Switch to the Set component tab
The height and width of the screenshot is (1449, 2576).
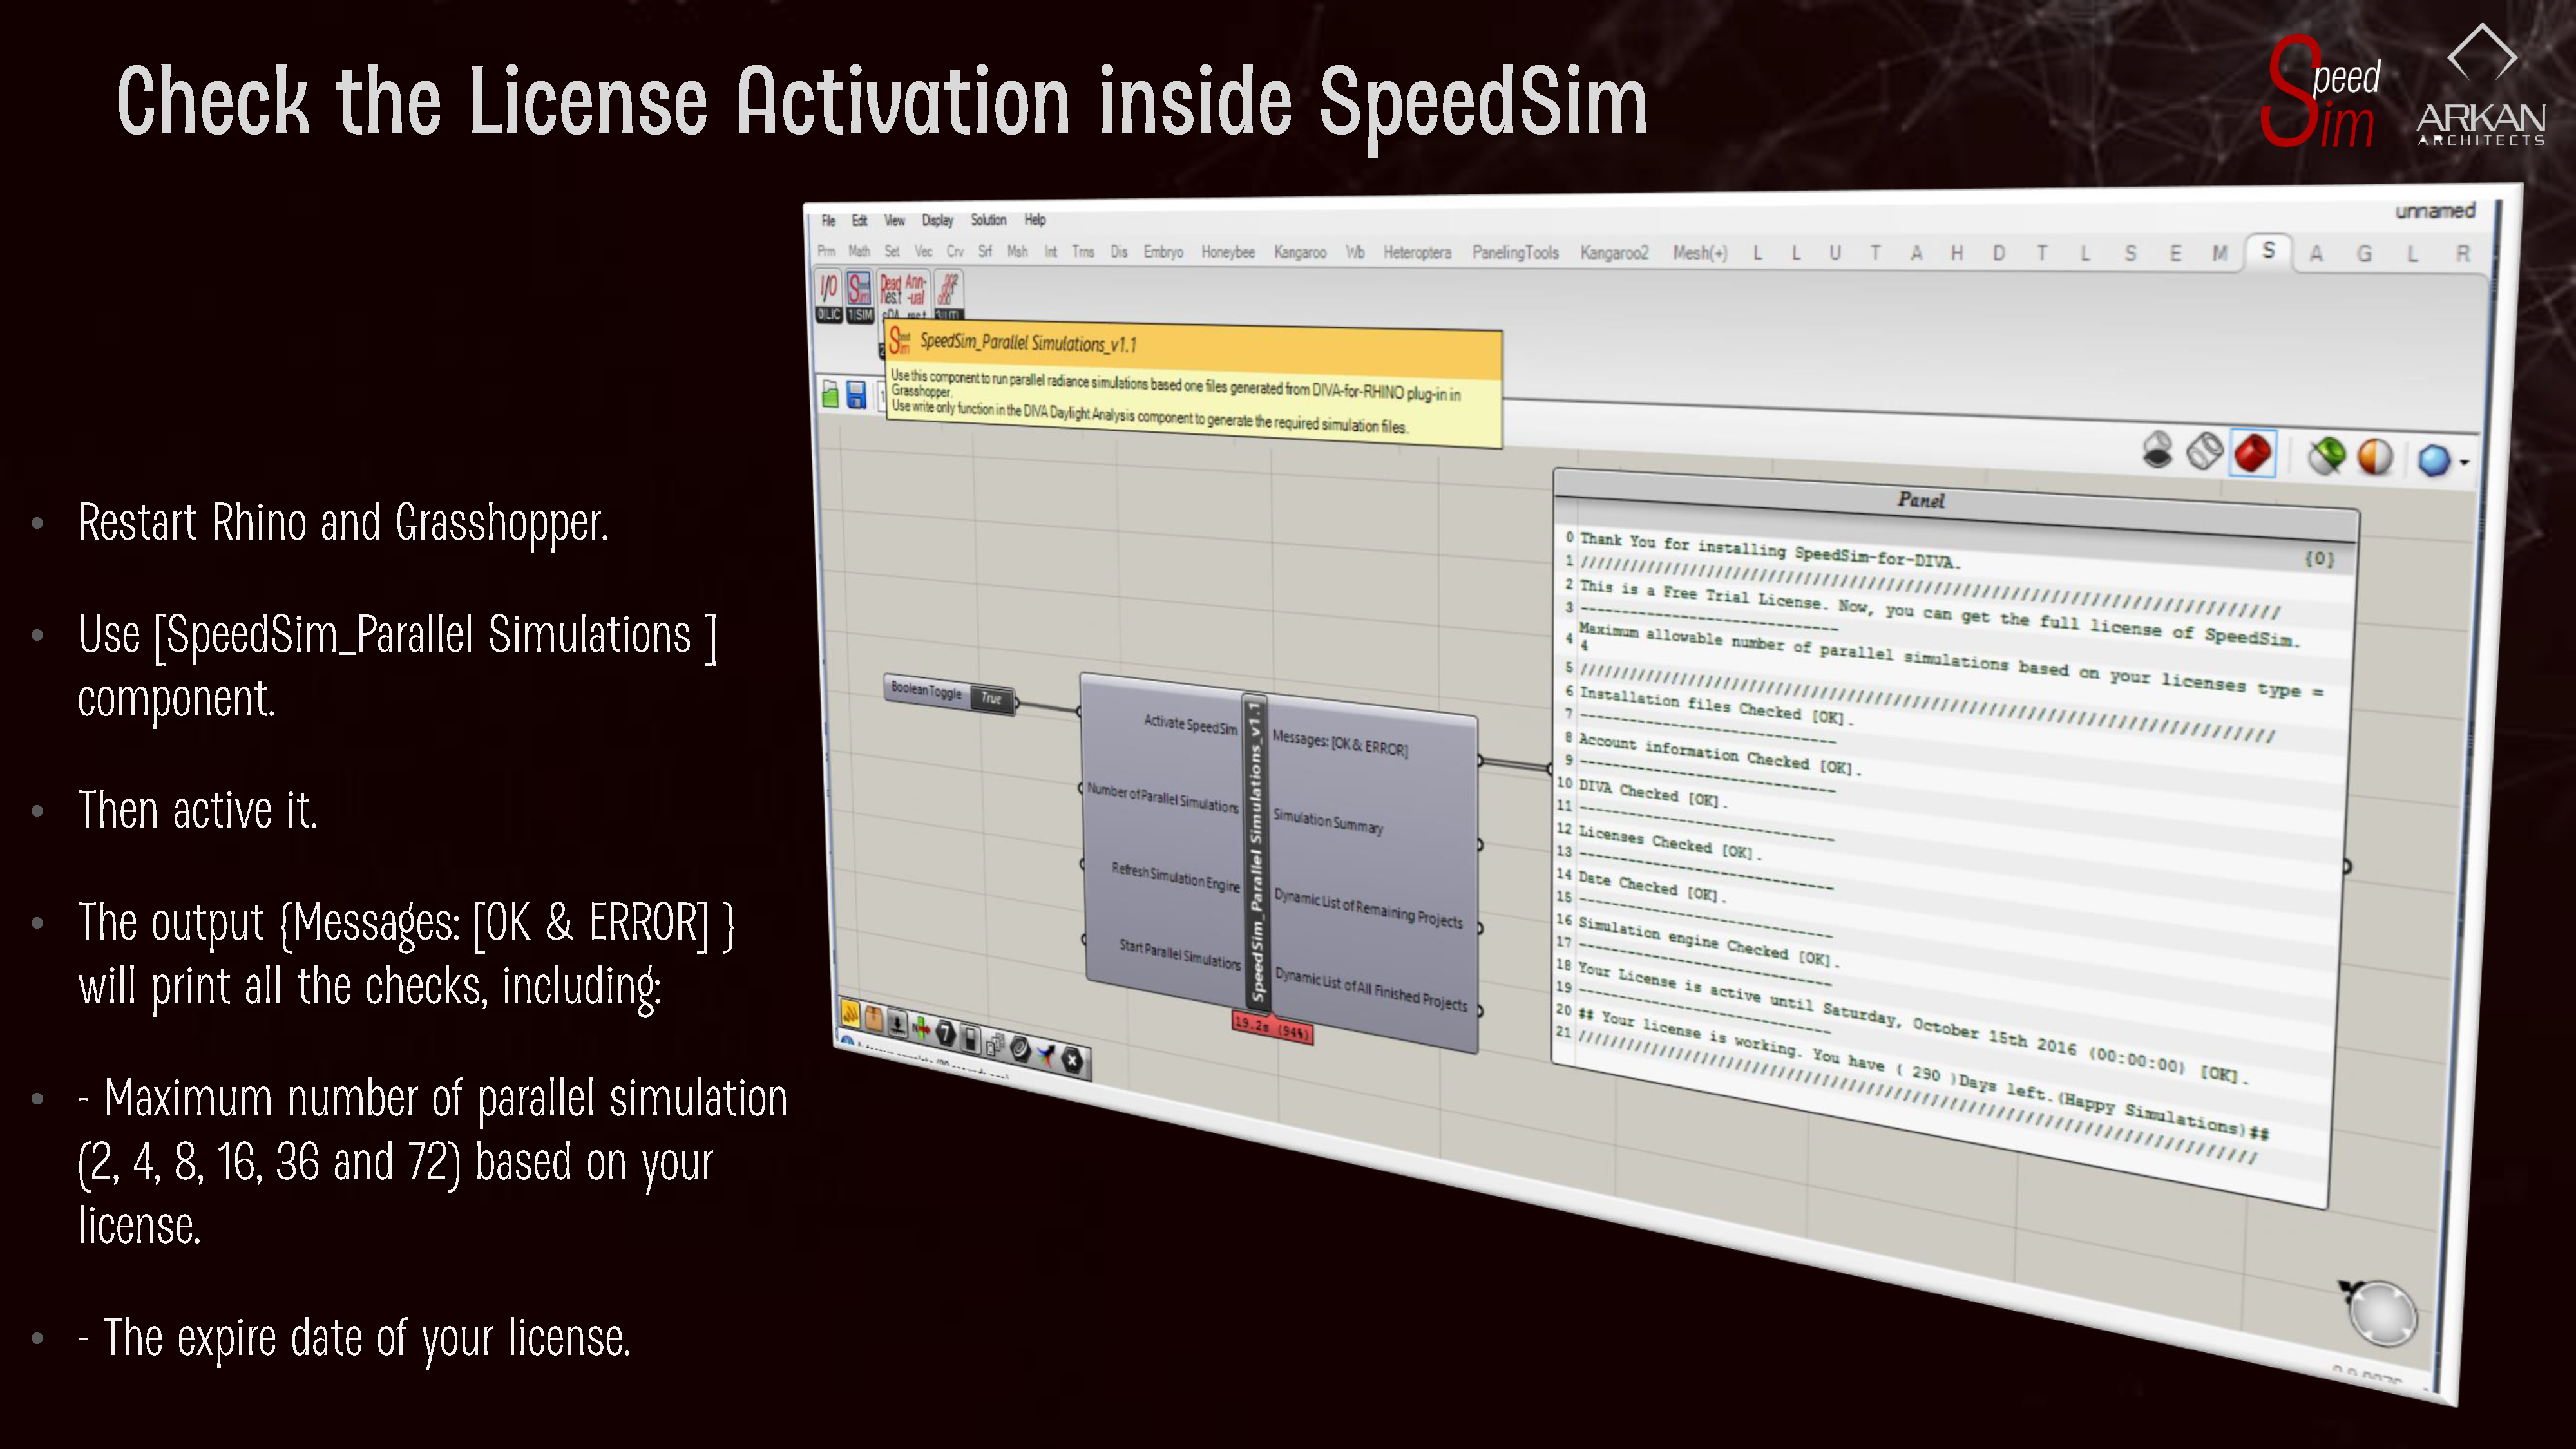[x=892, y=251]
